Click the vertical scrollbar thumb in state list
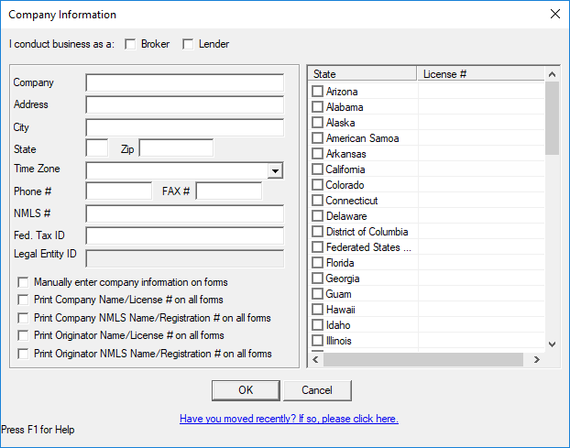Screen dimensions: 570x448 coord(552,118)
